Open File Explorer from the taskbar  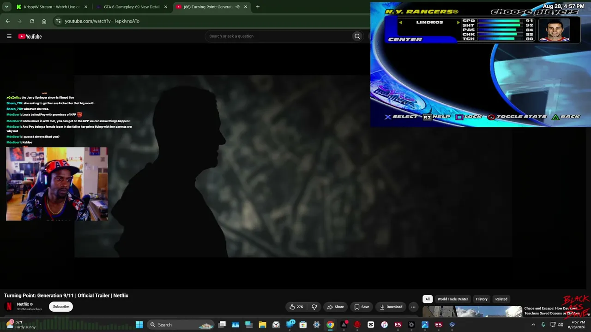(x=262, y=325)
